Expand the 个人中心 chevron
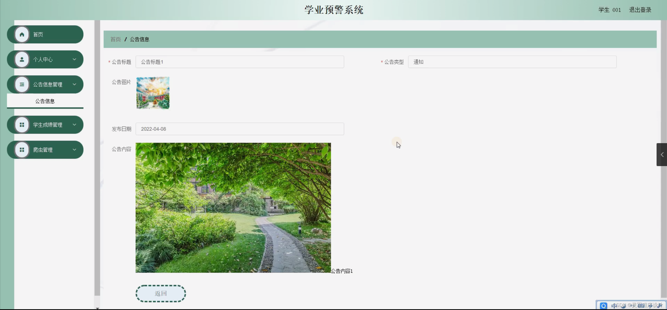This screenshot has width=667, height=310. pyautogui.click(x=74, y=59)
